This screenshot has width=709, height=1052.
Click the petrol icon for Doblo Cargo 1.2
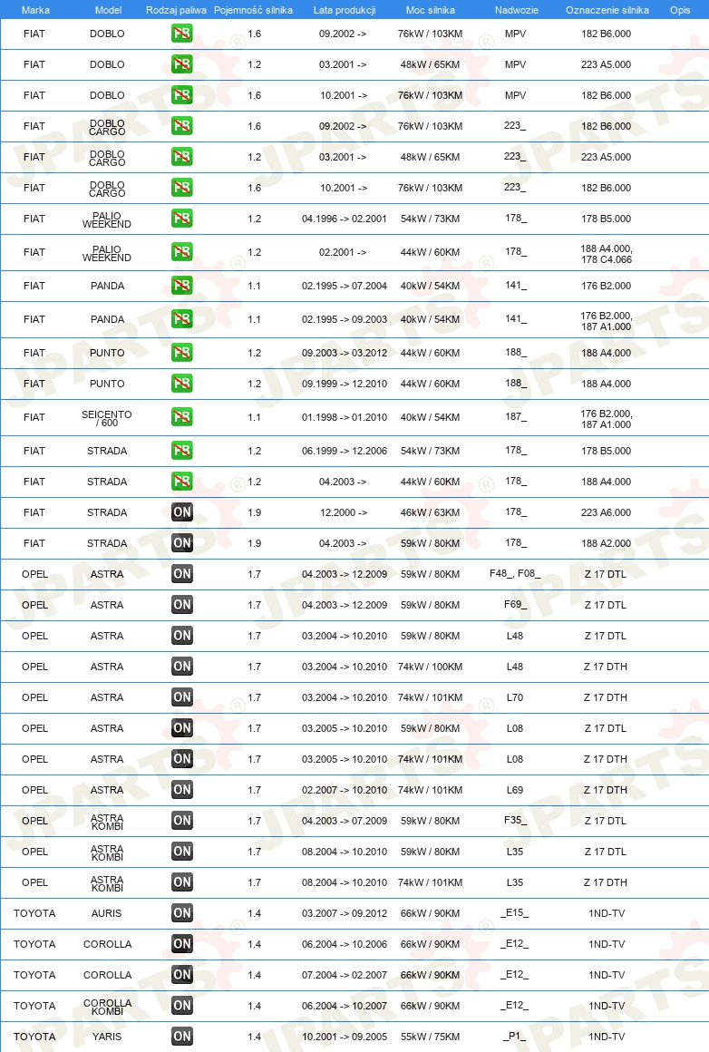[x=181, y=157]
